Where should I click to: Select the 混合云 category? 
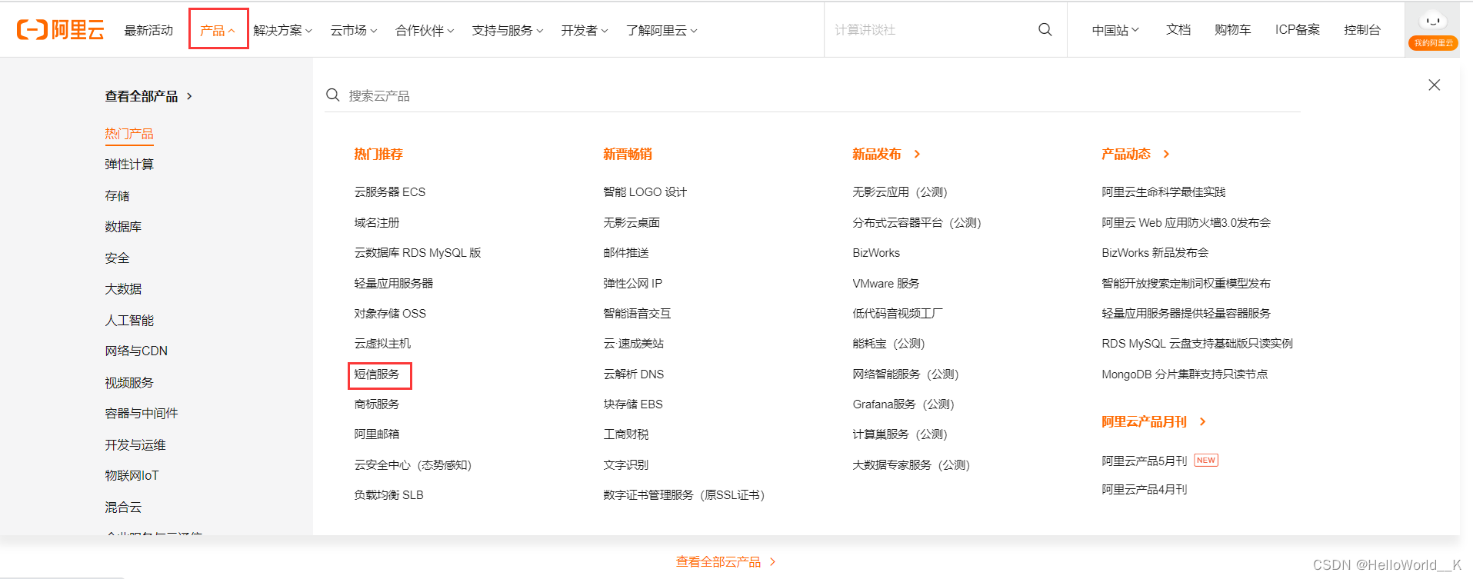point(123,507)
